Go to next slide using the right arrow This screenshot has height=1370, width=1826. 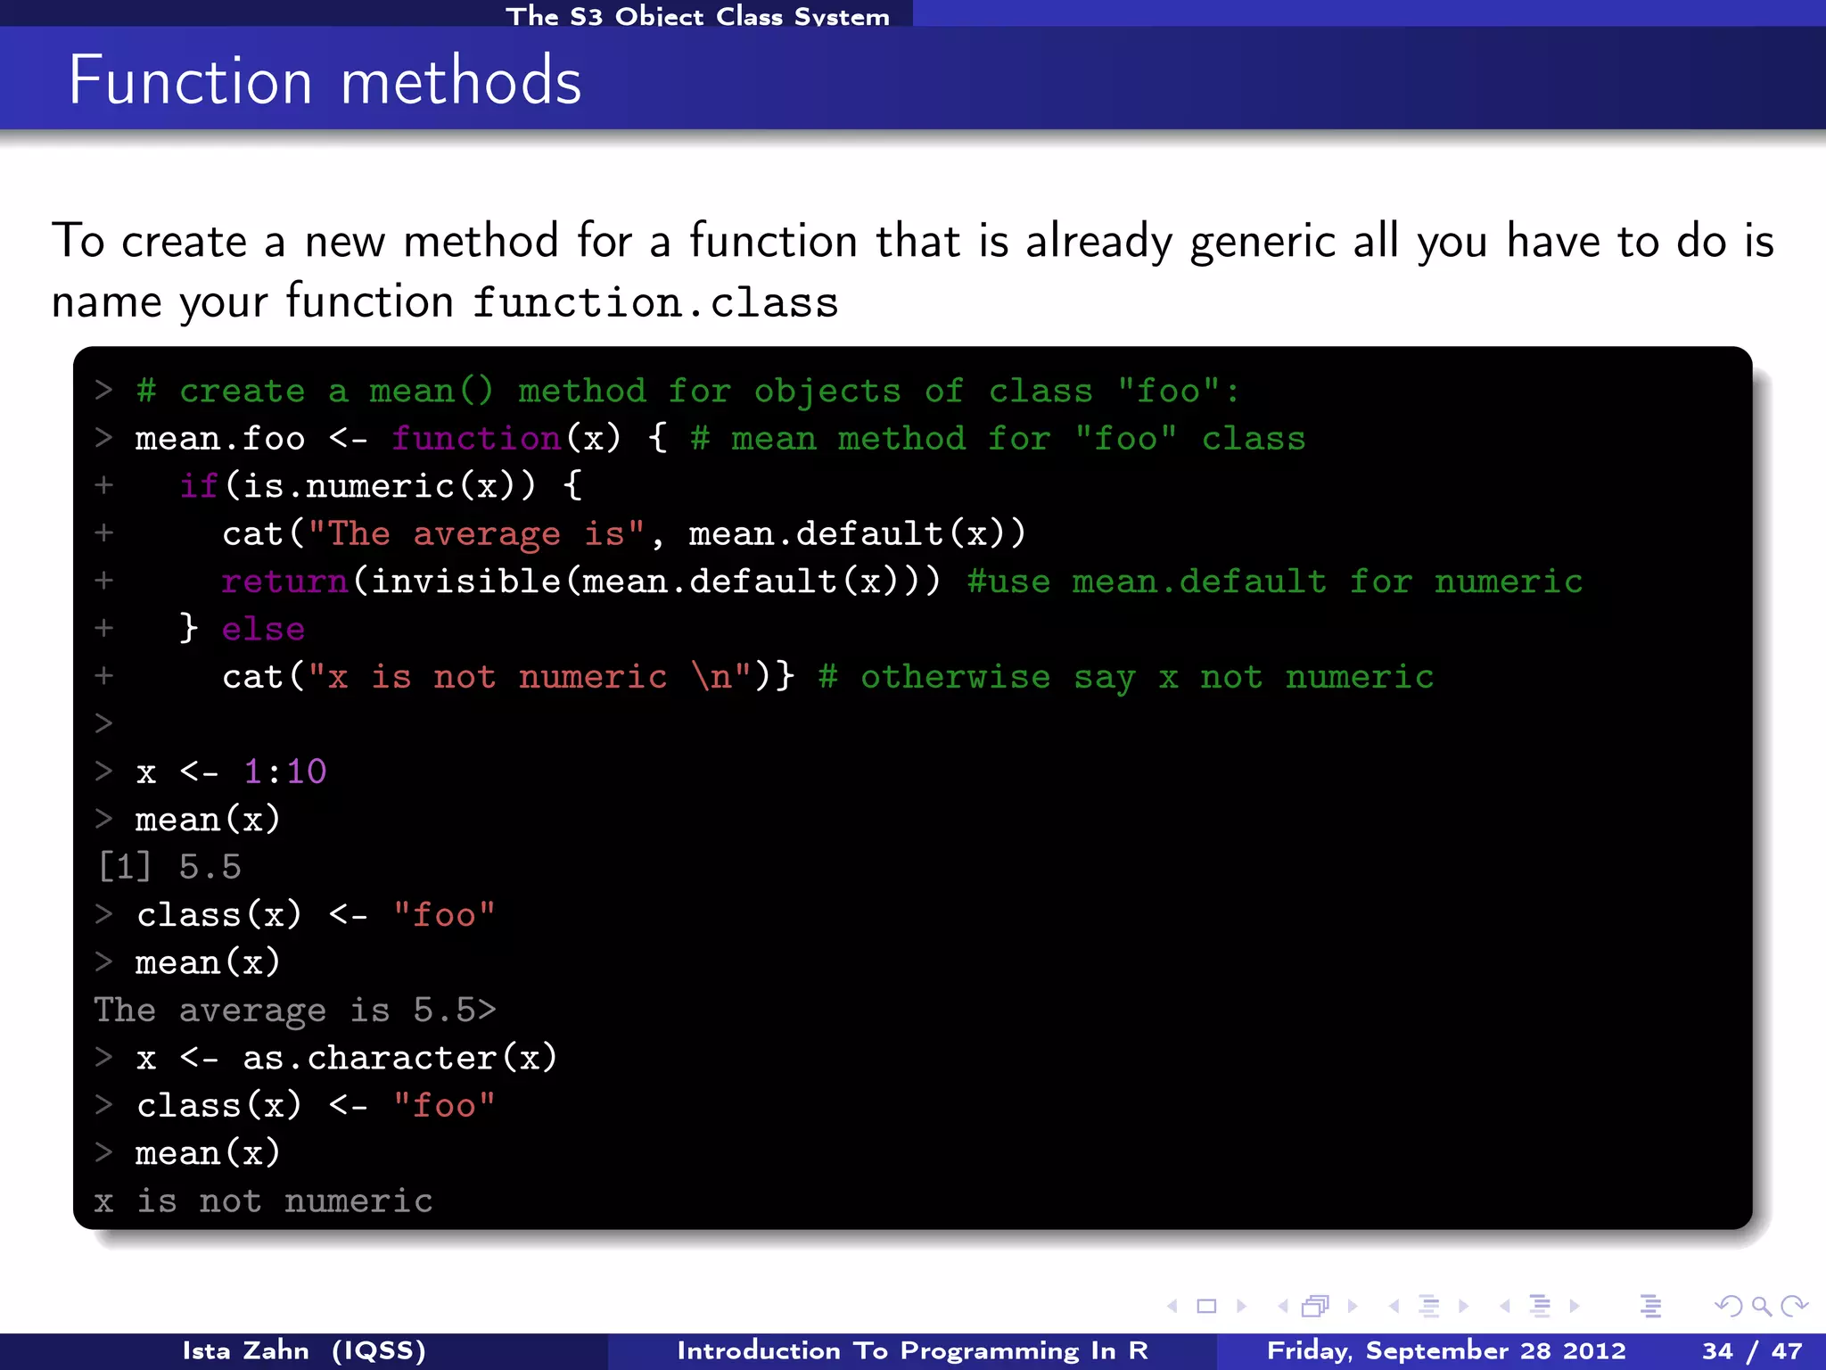pos(1241,1307)
